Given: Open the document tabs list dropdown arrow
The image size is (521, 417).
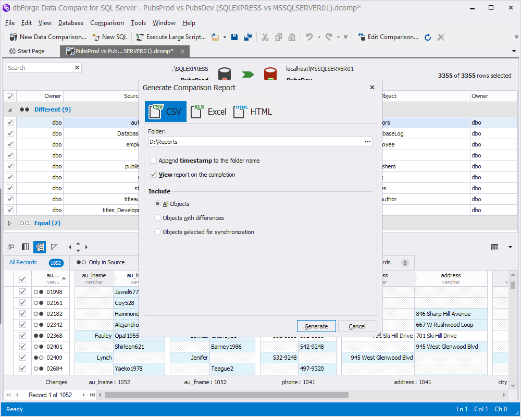Looking at the screenshot, I should (514, 51).
